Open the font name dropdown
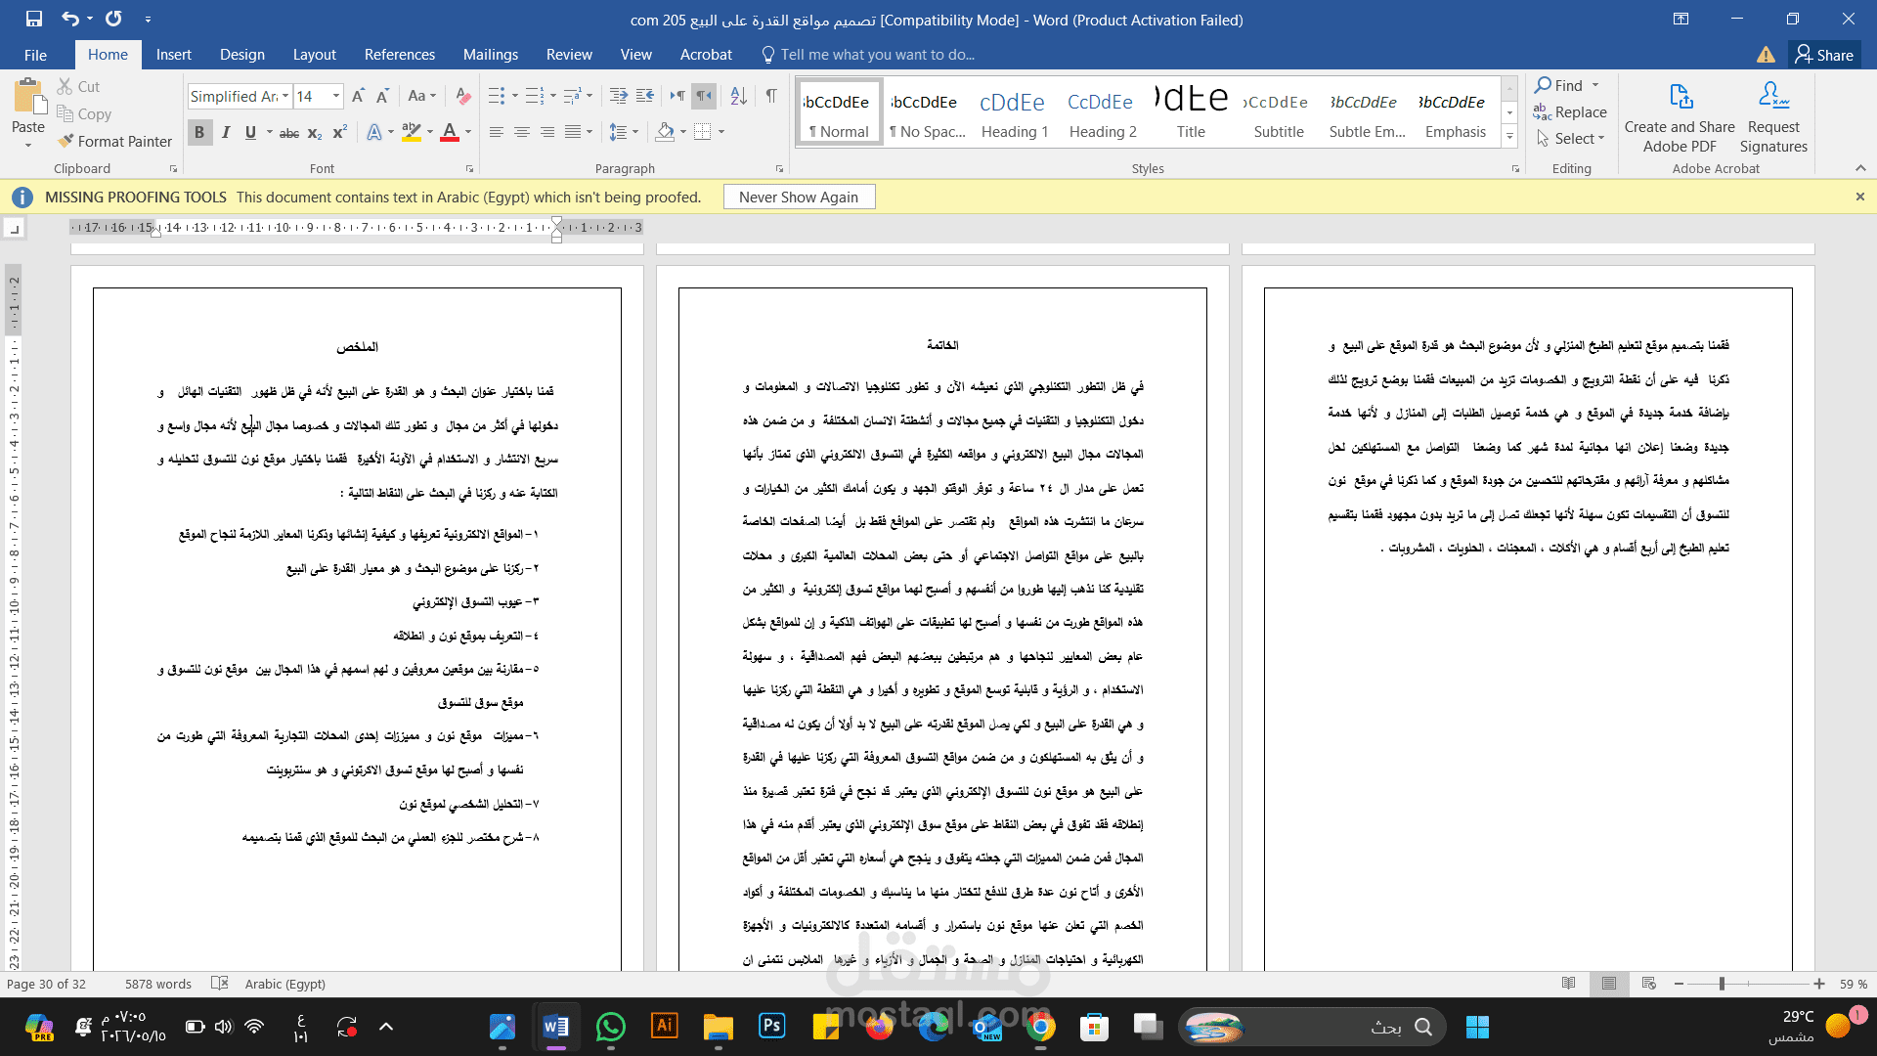1877x1056 pixels. pos(285,96)
